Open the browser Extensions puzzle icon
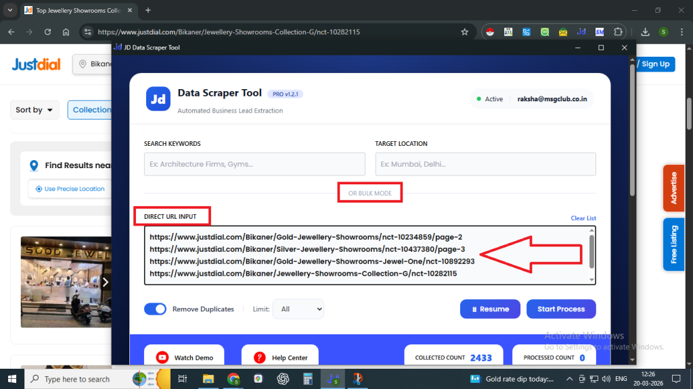Screen dimensions: 693x389 pyautogui.click(x=618, y=32)
